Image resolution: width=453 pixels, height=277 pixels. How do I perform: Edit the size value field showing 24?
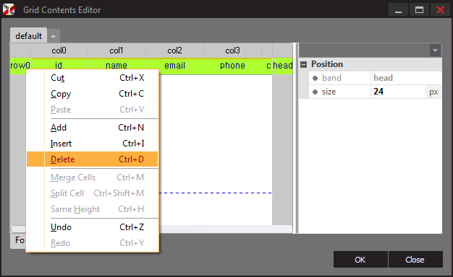(398, 92)
